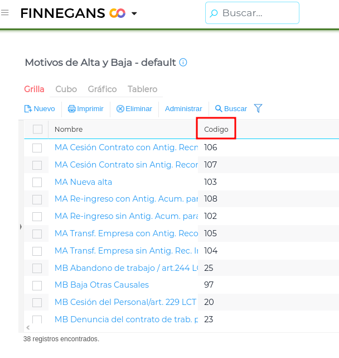The height and width of the screenshot is (358, 339).
Task: Open the info icon beside page title
Action: point(183,63)
